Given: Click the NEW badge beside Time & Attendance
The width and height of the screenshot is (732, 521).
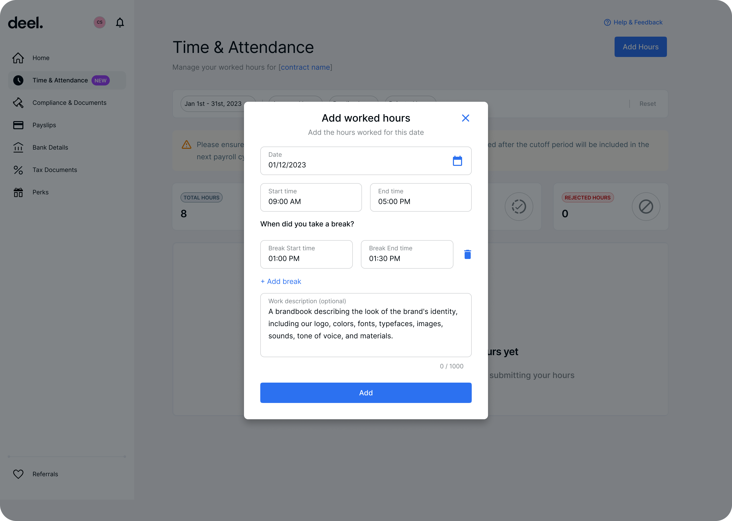Looking at the screenshot, I should (x=100, y=81).
